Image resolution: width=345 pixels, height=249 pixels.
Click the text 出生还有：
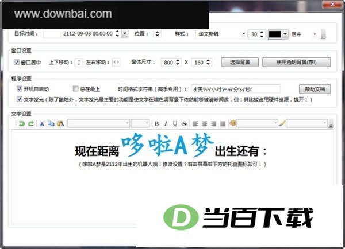pos(241,151)
